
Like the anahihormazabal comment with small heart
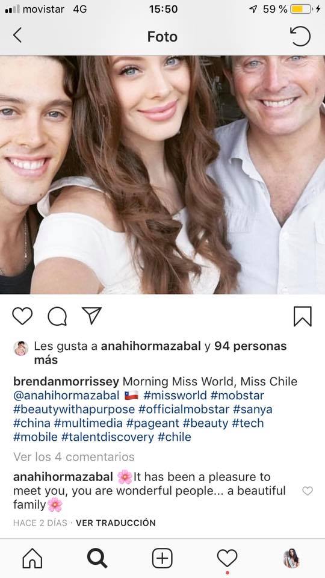[308, 491]
